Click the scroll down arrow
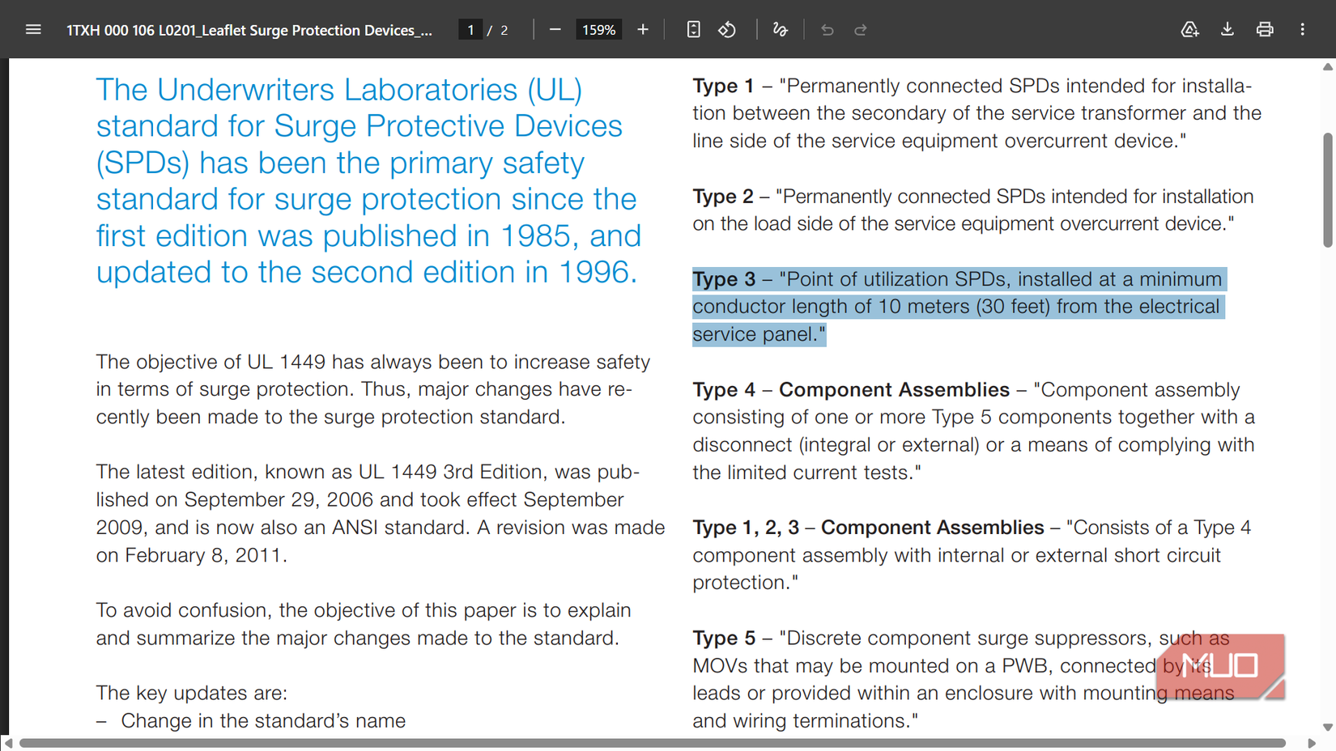Viewport: 1336px width, 751px height. [x=1328, y=727]
